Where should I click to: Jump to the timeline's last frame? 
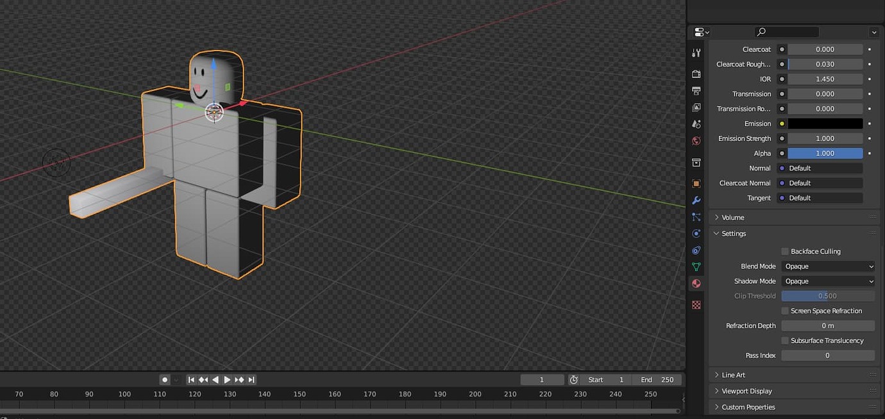[251, 380]
